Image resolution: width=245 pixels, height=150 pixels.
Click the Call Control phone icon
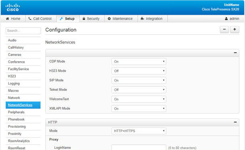coord(30,19)
